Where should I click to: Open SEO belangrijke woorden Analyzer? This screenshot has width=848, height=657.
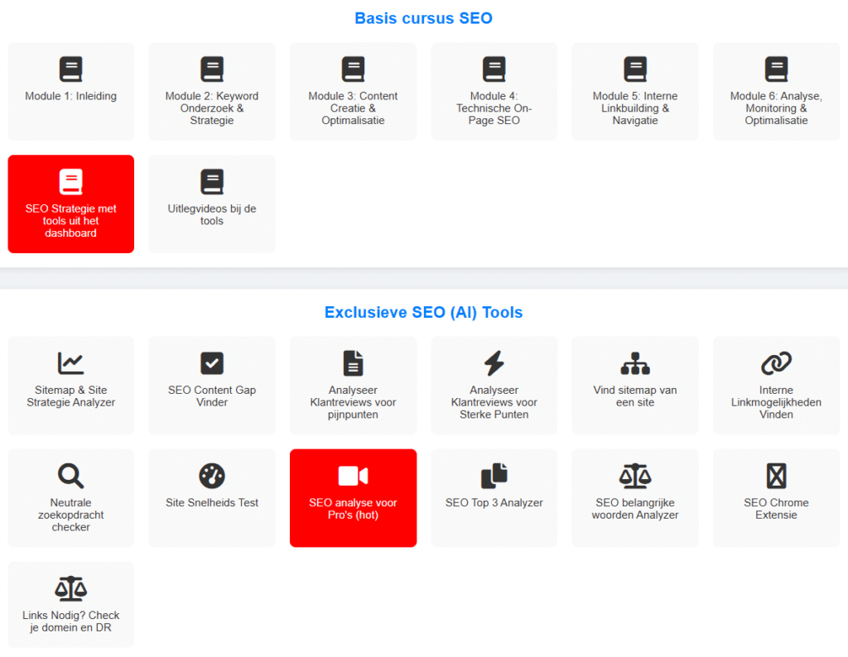634,497
